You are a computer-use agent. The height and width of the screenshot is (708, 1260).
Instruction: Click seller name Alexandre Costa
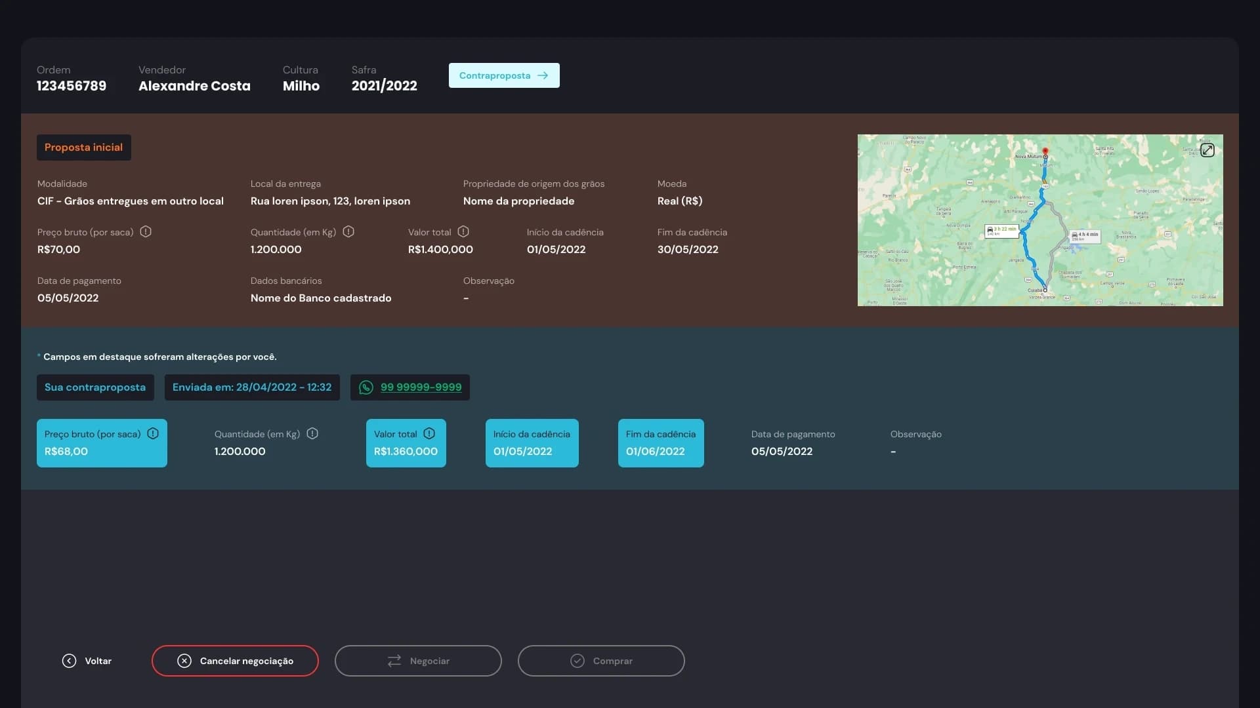click(194, 86)
